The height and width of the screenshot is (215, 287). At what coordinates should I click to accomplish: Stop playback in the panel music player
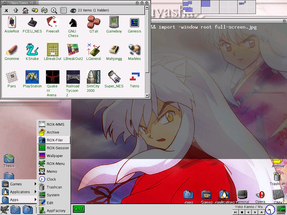click(x=242, y=212)
